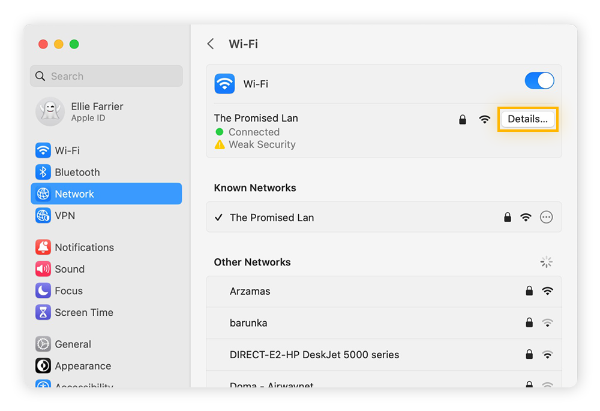Click the Wi-Fi signal icon for Arzamas
Viewport: 600px width, 411px height.
[x=547, y=291]
